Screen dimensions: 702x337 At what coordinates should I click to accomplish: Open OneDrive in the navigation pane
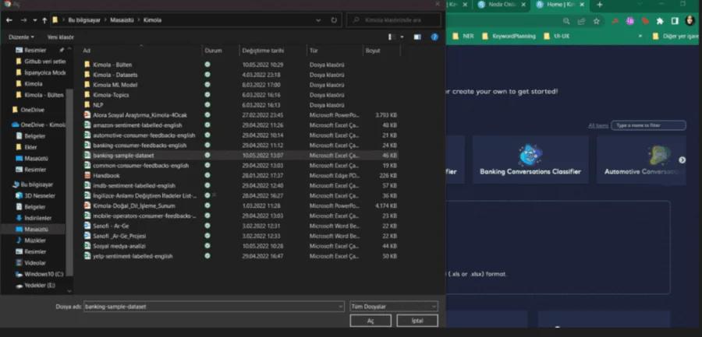pos(32,110)
